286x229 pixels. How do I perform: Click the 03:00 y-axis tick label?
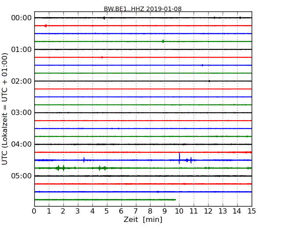click(x=22, y=113)
